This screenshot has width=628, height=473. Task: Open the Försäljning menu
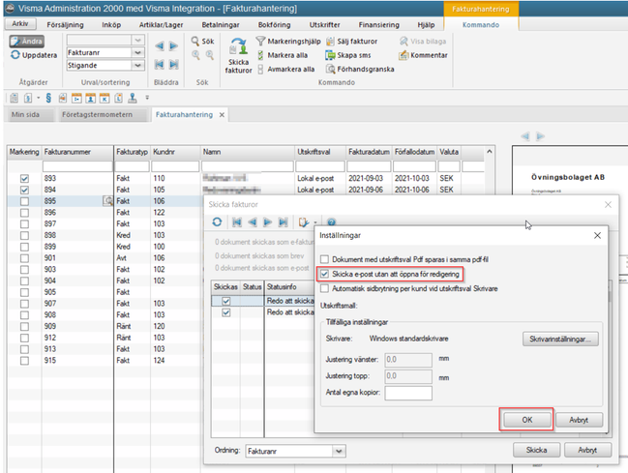tap(65, 25)
